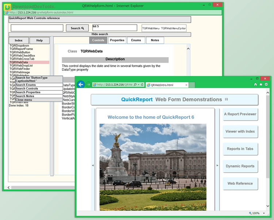Open the Web Reference demo
The width and height of the screenshot is (274, 220).
[x=240, y=184]
